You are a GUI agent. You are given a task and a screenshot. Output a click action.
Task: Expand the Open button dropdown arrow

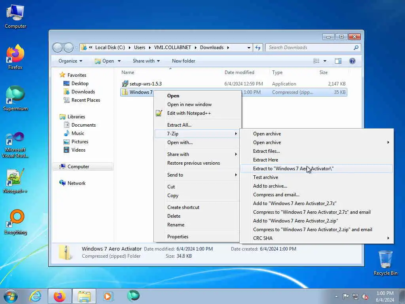tap(119, 61)
